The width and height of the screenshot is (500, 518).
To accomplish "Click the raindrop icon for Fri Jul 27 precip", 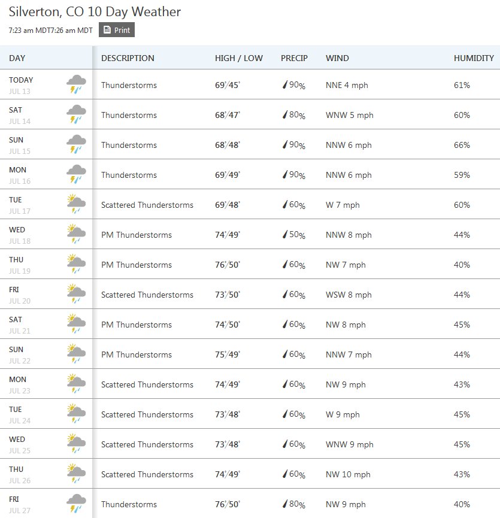I will click(x=285, y=504).
